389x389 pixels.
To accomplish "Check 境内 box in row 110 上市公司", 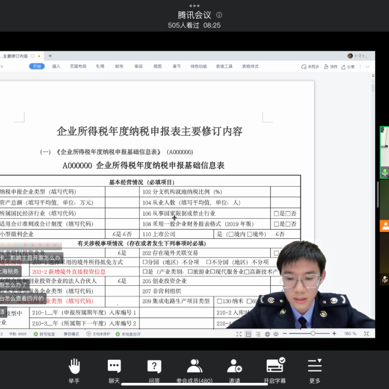I will (x=231, y=234).
